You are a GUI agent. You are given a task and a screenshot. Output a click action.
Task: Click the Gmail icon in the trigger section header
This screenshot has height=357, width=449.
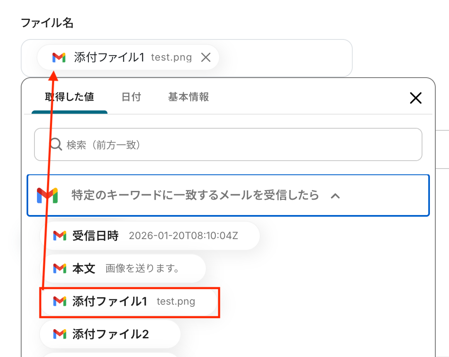pos(47,195)
